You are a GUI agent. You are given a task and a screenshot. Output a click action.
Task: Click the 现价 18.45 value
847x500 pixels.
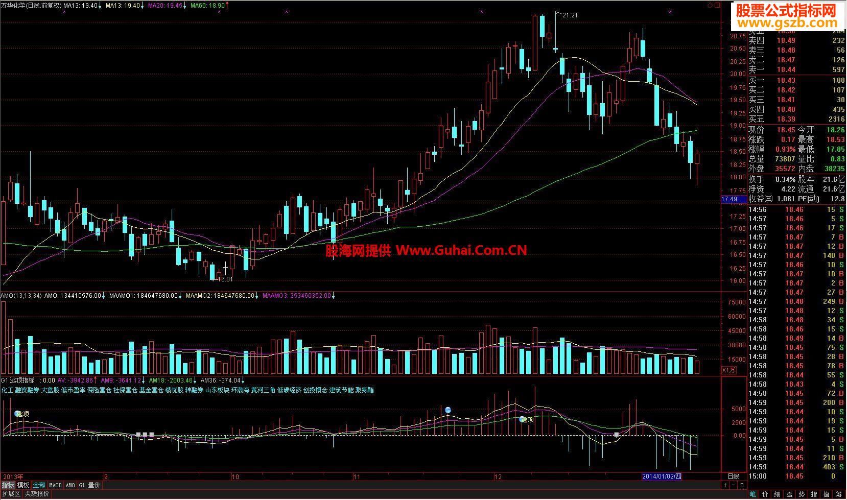click(x=786, y=130)
